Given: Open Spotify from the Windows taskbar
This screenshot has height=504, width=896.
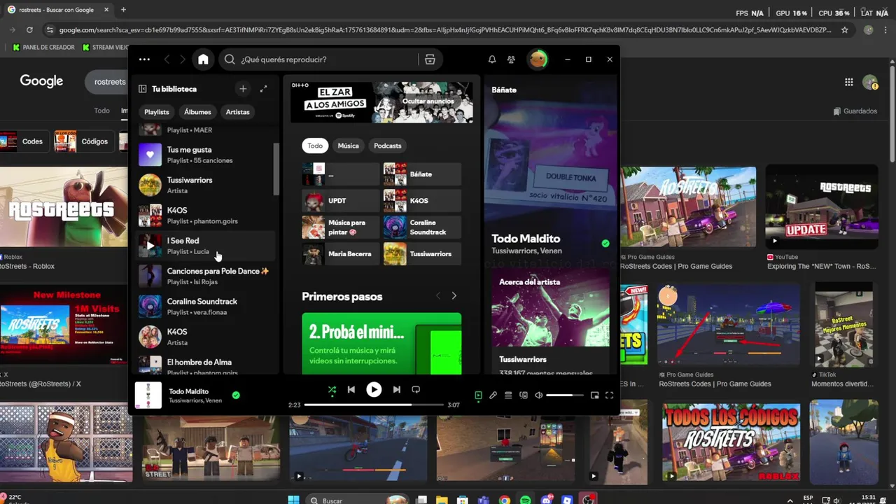Looking at the screenshot, I should 525,500.
